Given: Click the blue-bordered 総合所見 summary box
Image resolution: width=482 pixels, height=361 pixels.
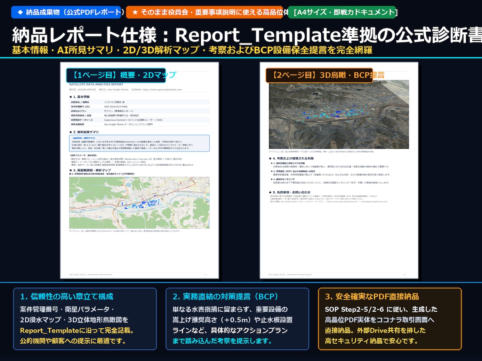Looking at the screenshot, I should tap(139, 143).
